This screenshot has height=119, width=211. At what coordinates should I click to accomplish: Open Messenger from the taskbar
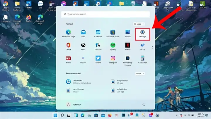tap(151, 115)
